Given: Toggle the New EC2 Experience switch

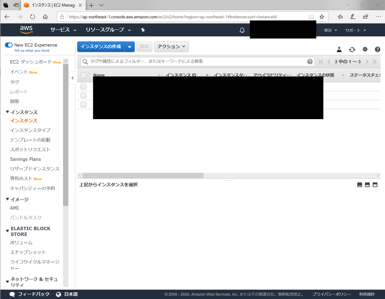Looking at the screenshot, I should 9,45.
